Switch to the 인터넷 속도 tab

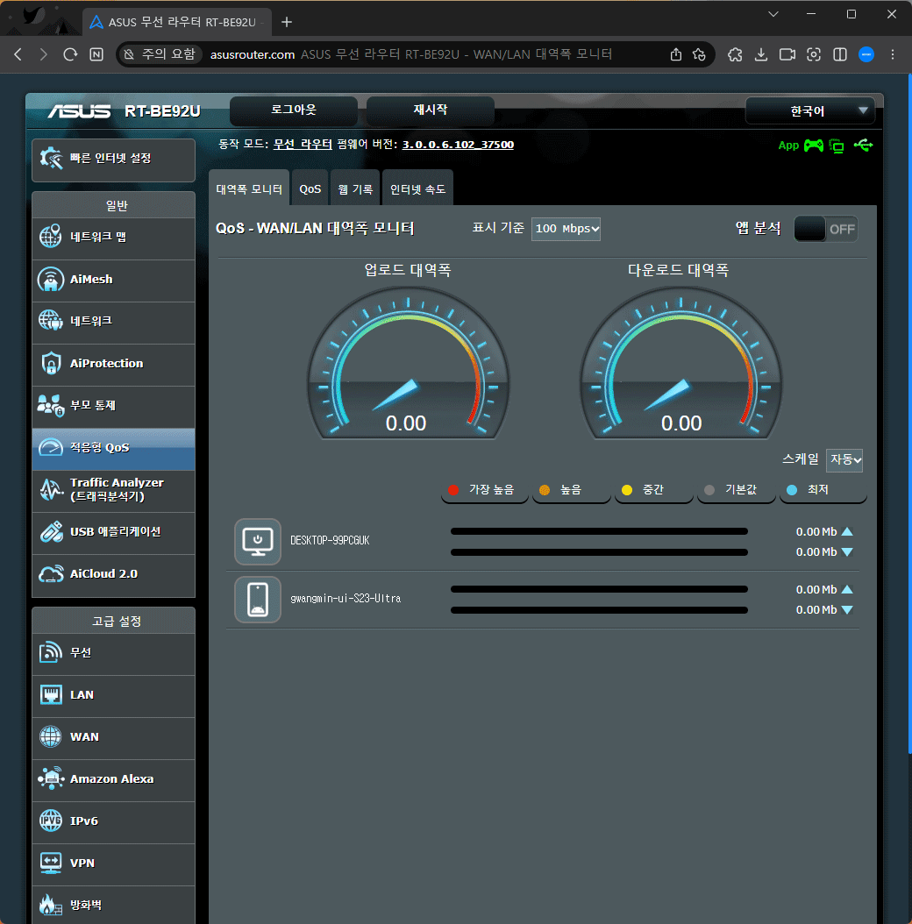coord(417,188)
